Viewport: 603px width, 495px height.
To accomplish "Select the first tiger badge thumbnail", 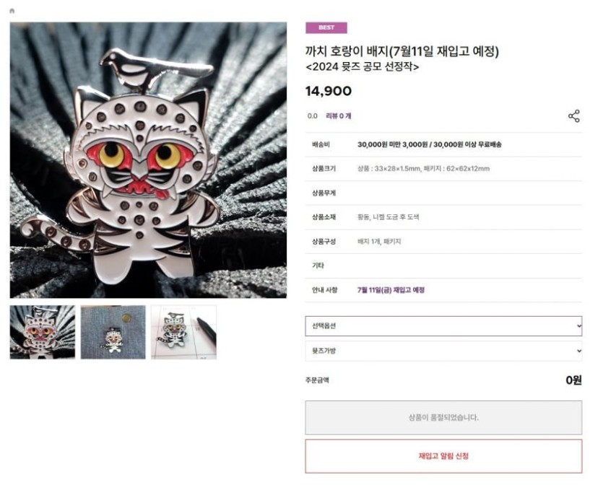I will pyautogui.click(x=43, y=333).
